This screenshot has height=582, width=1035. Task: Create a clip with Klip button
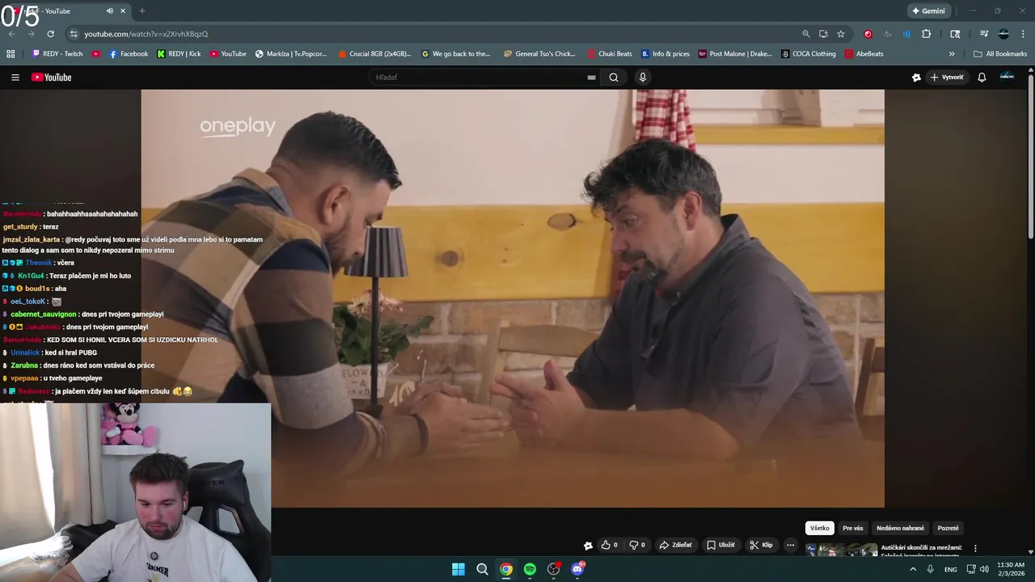[x=762, y=545]
